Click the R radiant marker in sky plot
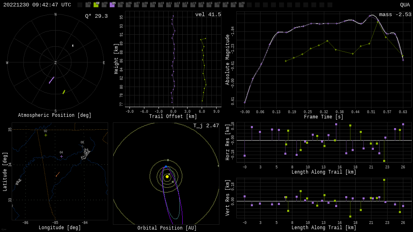413x232 pixels. point(73,46)
